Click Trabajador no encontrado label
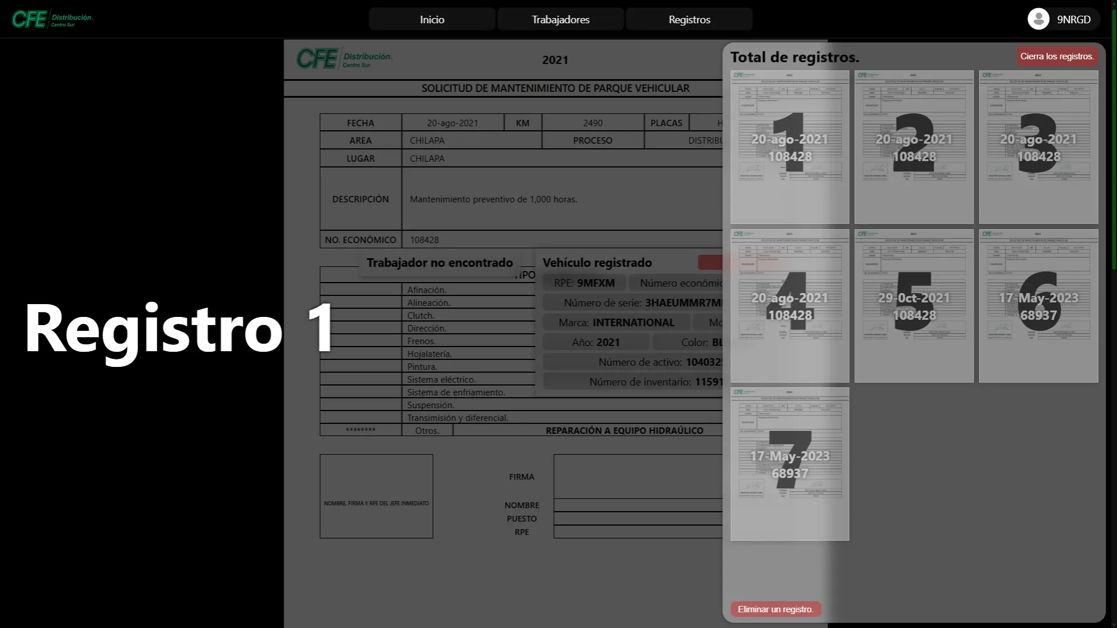 439,263
